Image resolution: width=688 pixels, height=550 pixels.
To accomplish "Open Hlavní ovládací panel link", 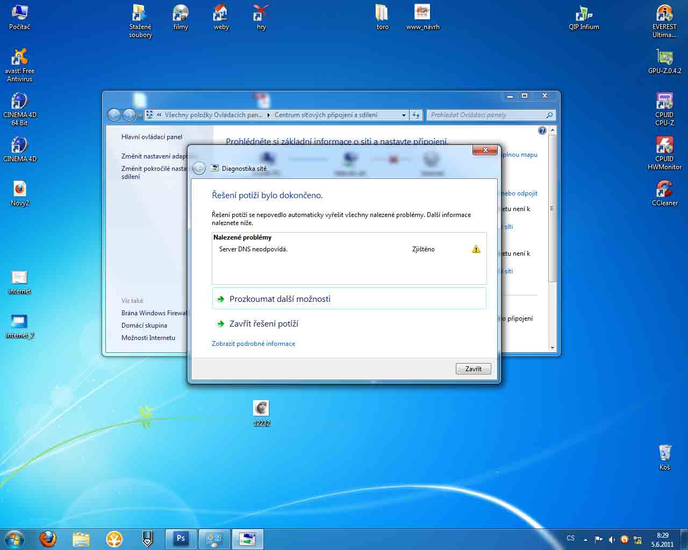I will (x=152, y=137).
